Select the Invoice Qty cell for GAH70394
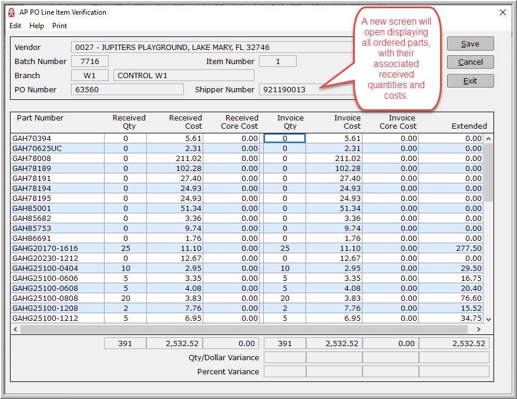 pos(285,139)
